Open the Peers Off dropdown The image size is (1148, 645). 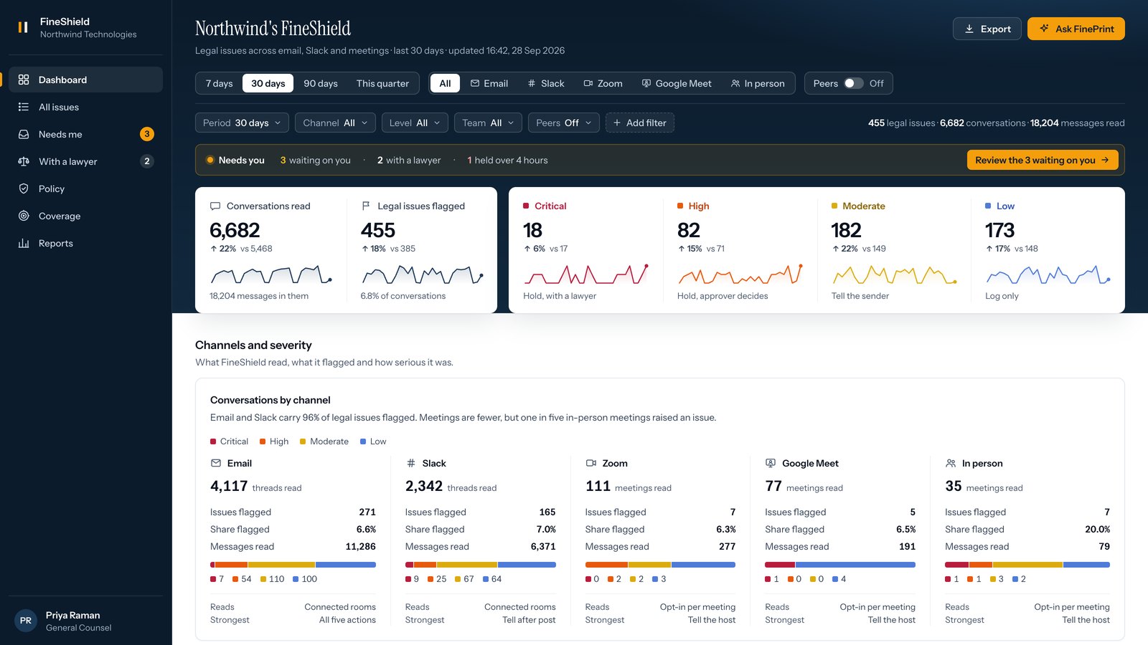click(x=564, y=123)
